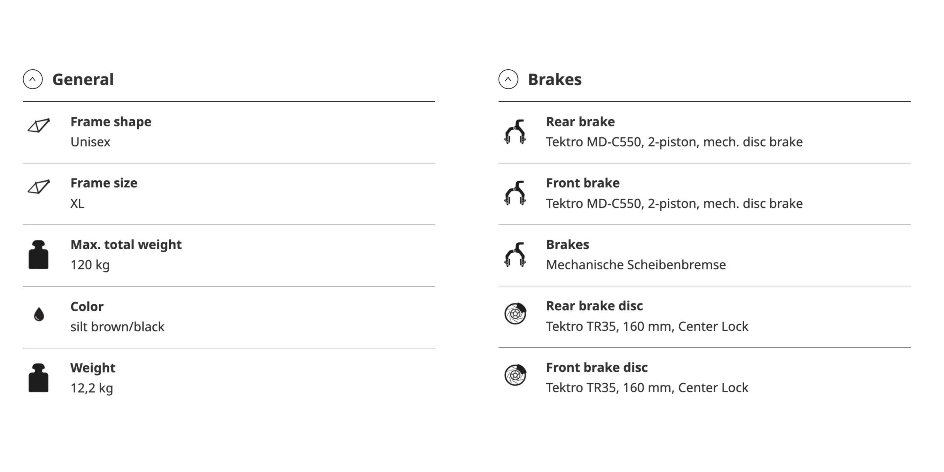Click the Frame size frame icon
The image size is (944, 472).
click(39, 187)
